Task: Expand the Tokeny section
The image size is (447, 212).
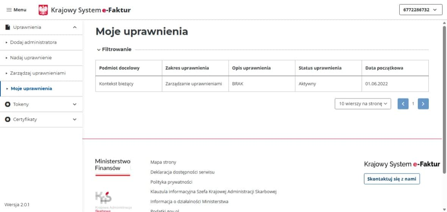Action: [x=75, y=104]
